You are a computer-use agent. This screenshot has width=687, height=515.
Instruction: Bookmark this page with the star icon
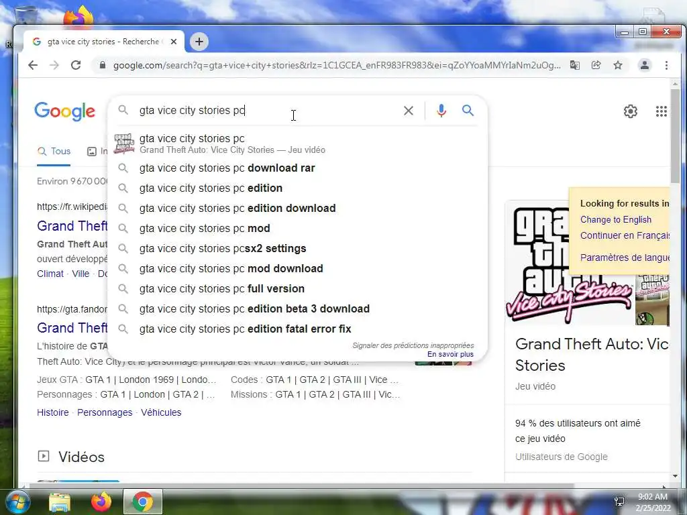[618, 65]
